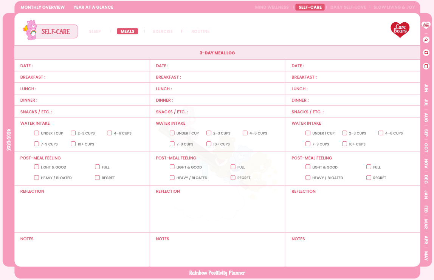Tick Regret in first day column
Image resolution: width=434 pixels, height=280 pixels.
pyautogui.click(x=98, y=178)
